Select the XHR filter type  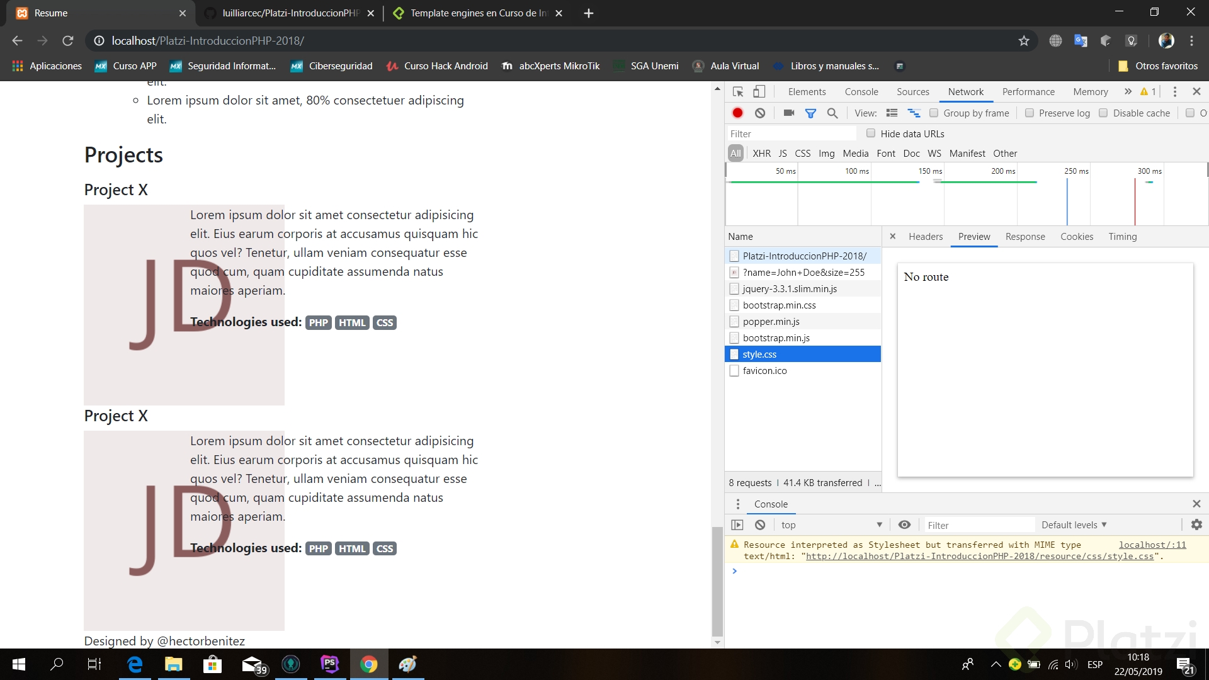(761, 154)
